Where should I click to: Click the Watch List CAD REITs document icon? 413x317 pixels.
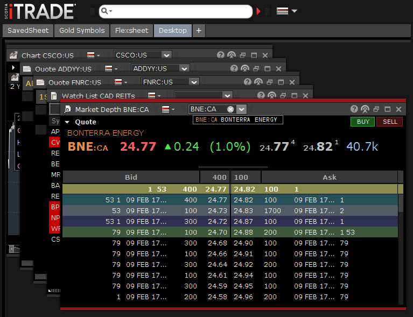point(54,96)
